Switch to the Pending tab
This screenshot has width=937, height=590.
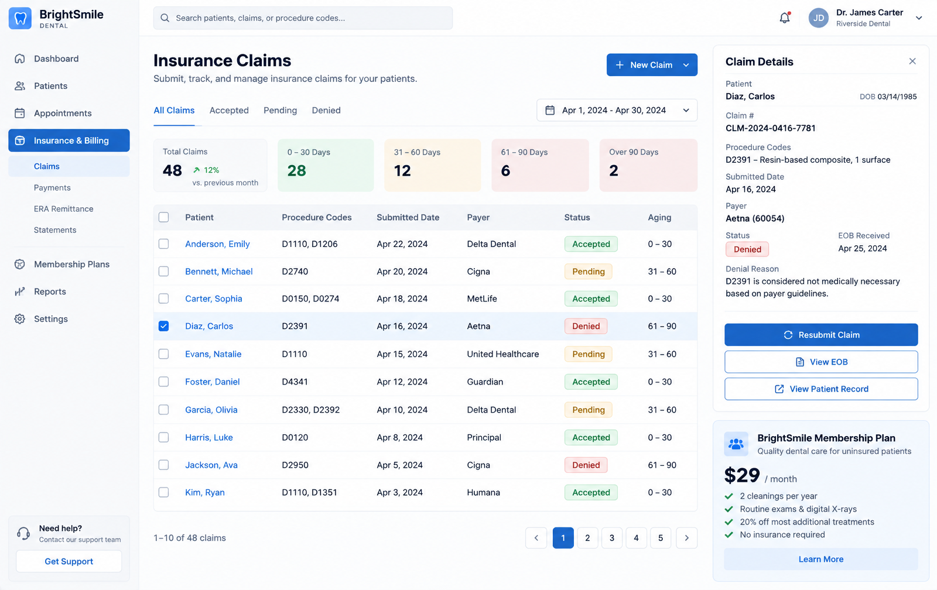[280, 110]
